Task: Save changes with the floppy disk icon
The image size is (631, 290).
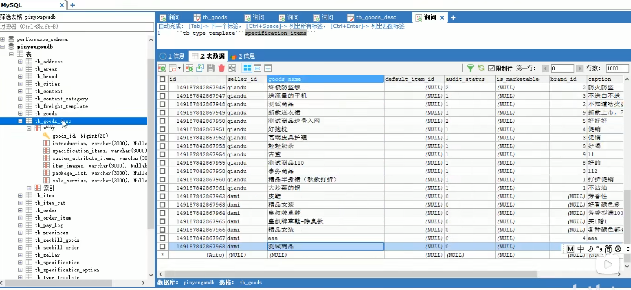Action: click(x=211, y=68)
